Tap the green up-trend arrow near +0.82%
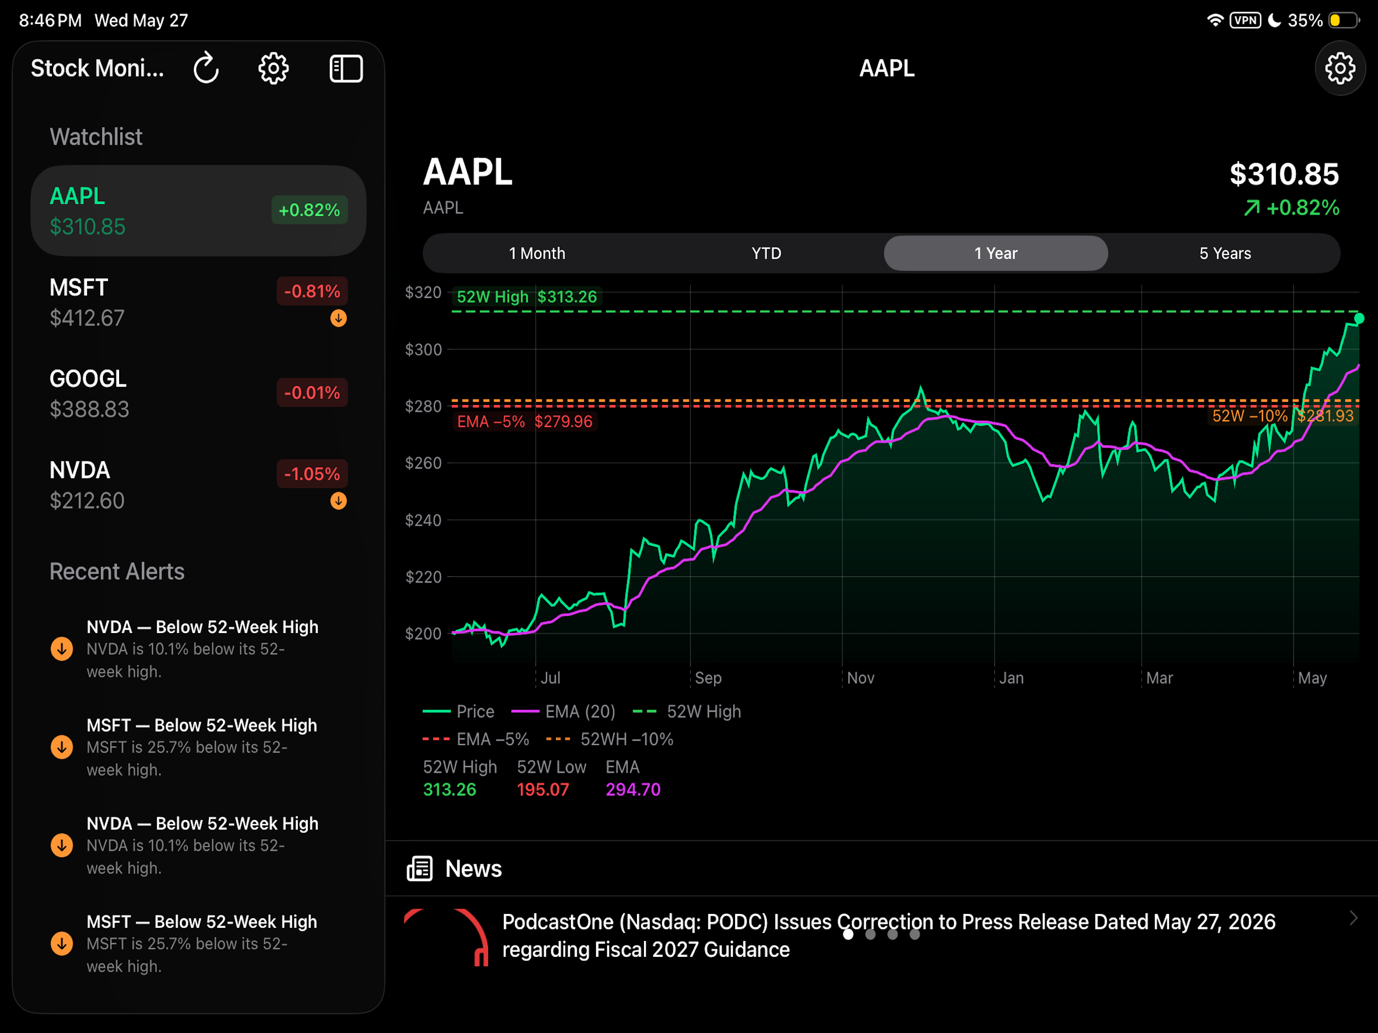 (1251, 207)
